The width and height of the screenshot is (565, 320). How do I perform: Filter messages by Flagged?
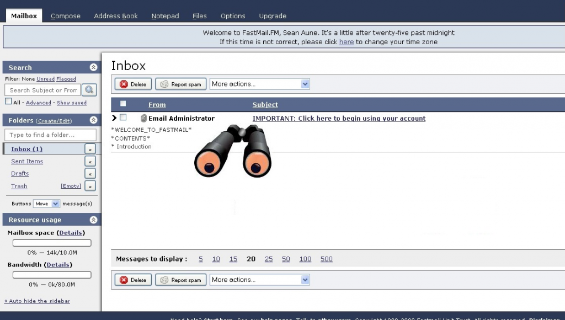pos(66,79)
